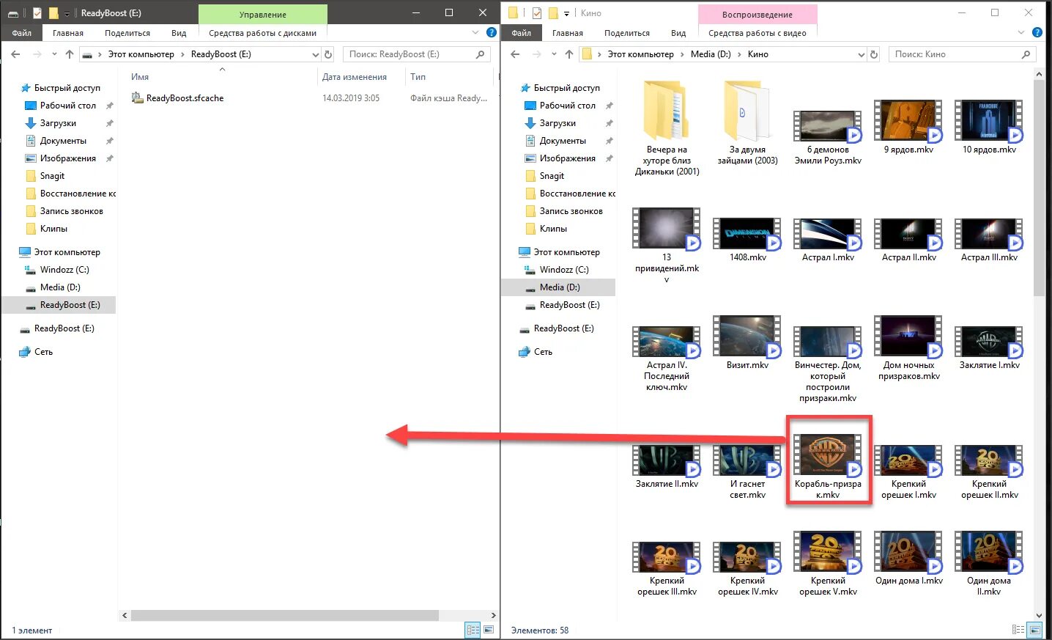Click search magnifier in Поиск: ReadyBoost box
The height and width of the screenshot is (640, 1052).
481,54
